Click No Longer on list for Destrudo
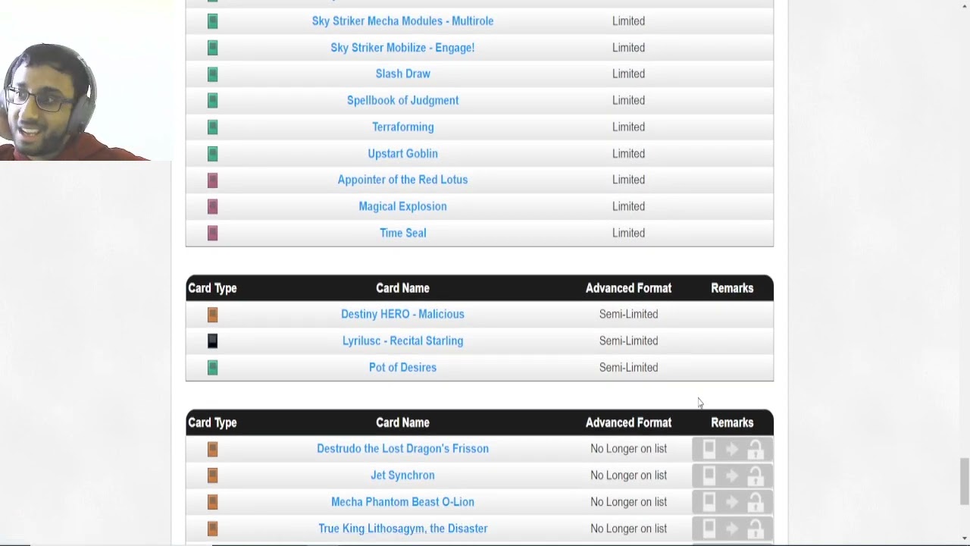This screenshot has width=970, height=546. point(628,448)
